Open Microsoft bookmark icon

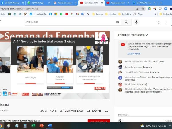tap(56, 14)
